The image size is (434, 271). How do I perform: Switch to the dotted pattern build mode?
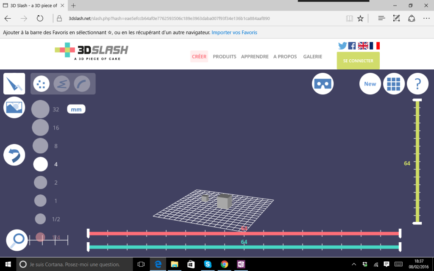(41, 83)
